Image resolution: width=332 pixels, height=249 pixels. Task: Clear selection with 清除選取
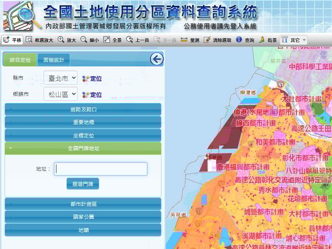coord(218,40)
